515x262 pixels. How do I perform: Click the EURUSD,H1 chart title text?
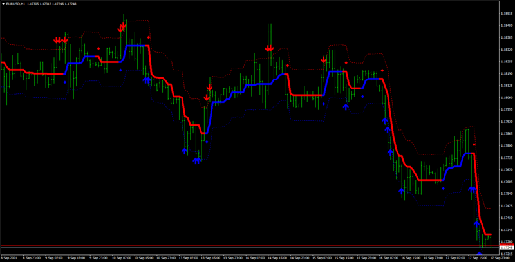click(x=15, y=4)
